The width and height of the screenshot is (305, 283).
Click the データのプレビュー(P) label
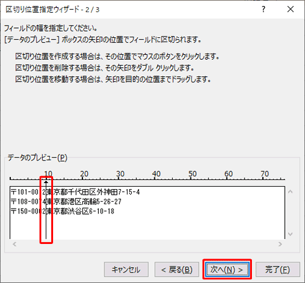[x=38, y=158]
